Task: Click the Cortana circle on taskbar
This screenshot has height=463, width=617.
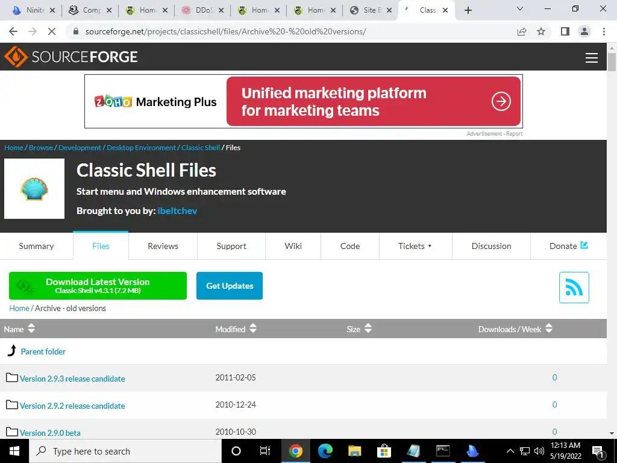Action: click(236, 451)
